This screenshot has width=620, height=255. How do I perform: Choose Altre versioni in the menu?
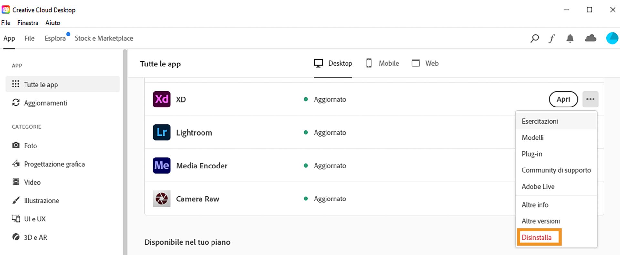click(x=541, y=221)
